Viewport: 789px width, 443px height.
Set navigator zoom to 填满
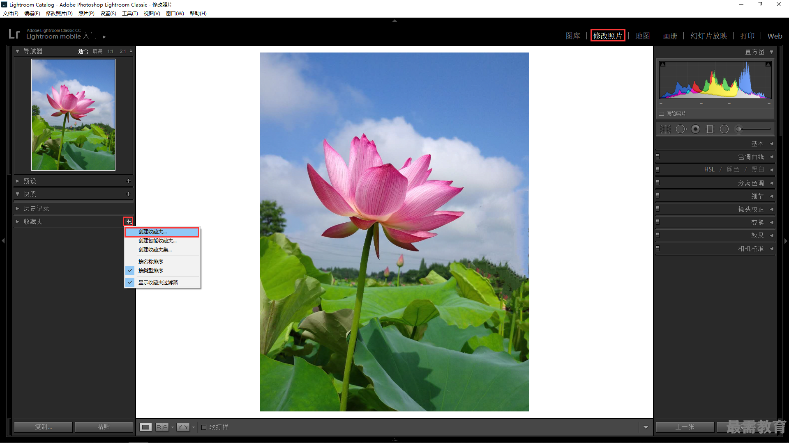97,51
